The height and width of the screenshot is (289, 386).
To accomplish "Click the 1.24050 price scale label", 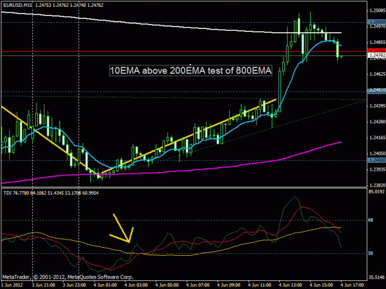I will point(377,153).
